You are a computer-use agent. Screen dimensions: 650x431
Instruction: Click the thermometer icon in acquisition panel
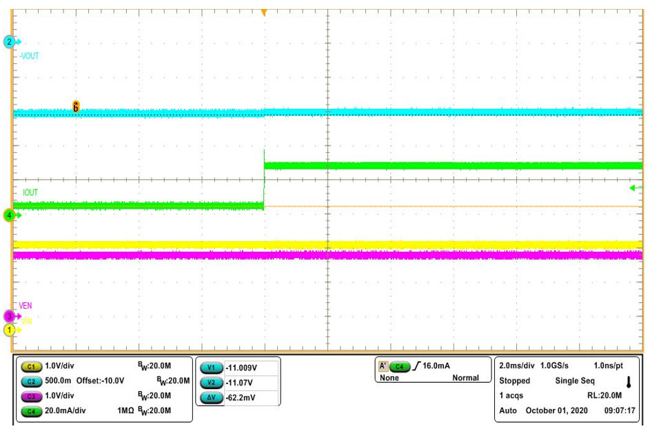point(629,381)
